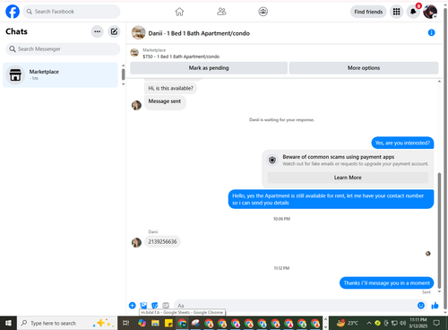Open the notifications bell
The width and height of the screenshot is (448, 330).
click(x=413, y=12)
